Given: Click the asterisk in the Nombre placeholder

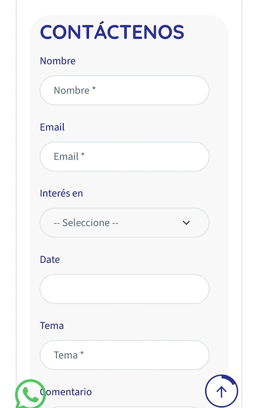Looking at the screenshot, I should pos(94,89).
